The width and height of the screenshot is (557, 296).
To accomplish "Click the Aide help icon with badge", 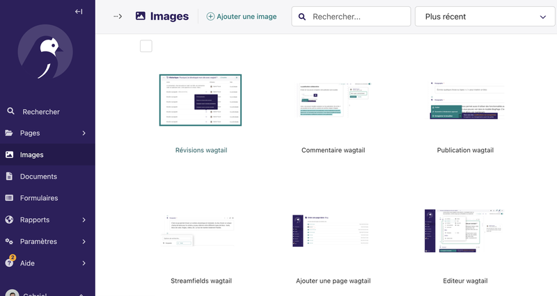I will (x=10, y=262).
